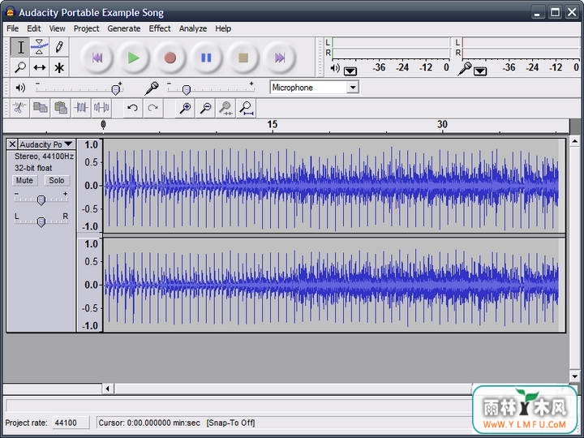Click the Redo arrow
The image size is (584, 438).
click(x=152, y=108)
